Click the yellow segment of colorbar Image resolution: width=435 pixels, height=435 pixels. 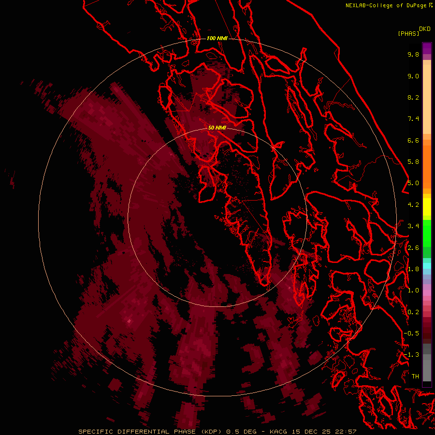click(x=427, y=207)
